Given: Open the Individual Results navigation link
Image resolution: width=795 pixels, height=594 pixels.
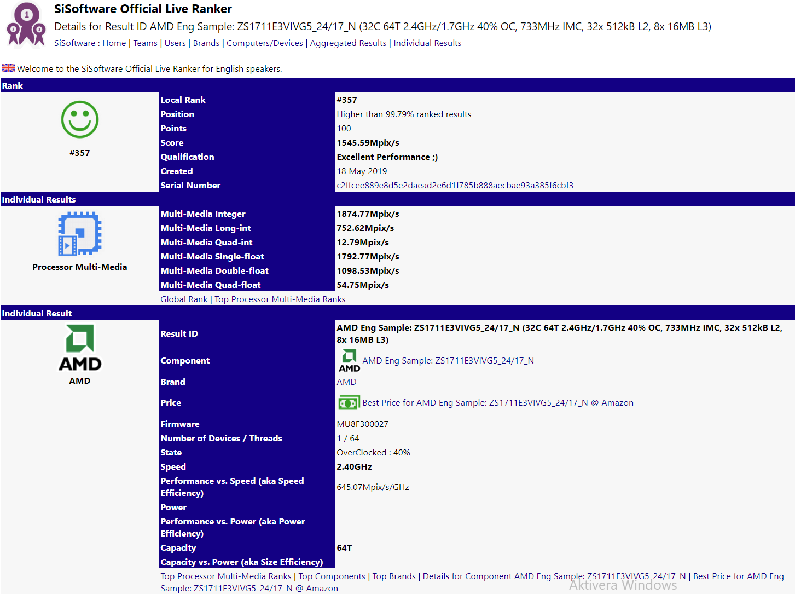Looking at the screenshot, I should (427, 43).
